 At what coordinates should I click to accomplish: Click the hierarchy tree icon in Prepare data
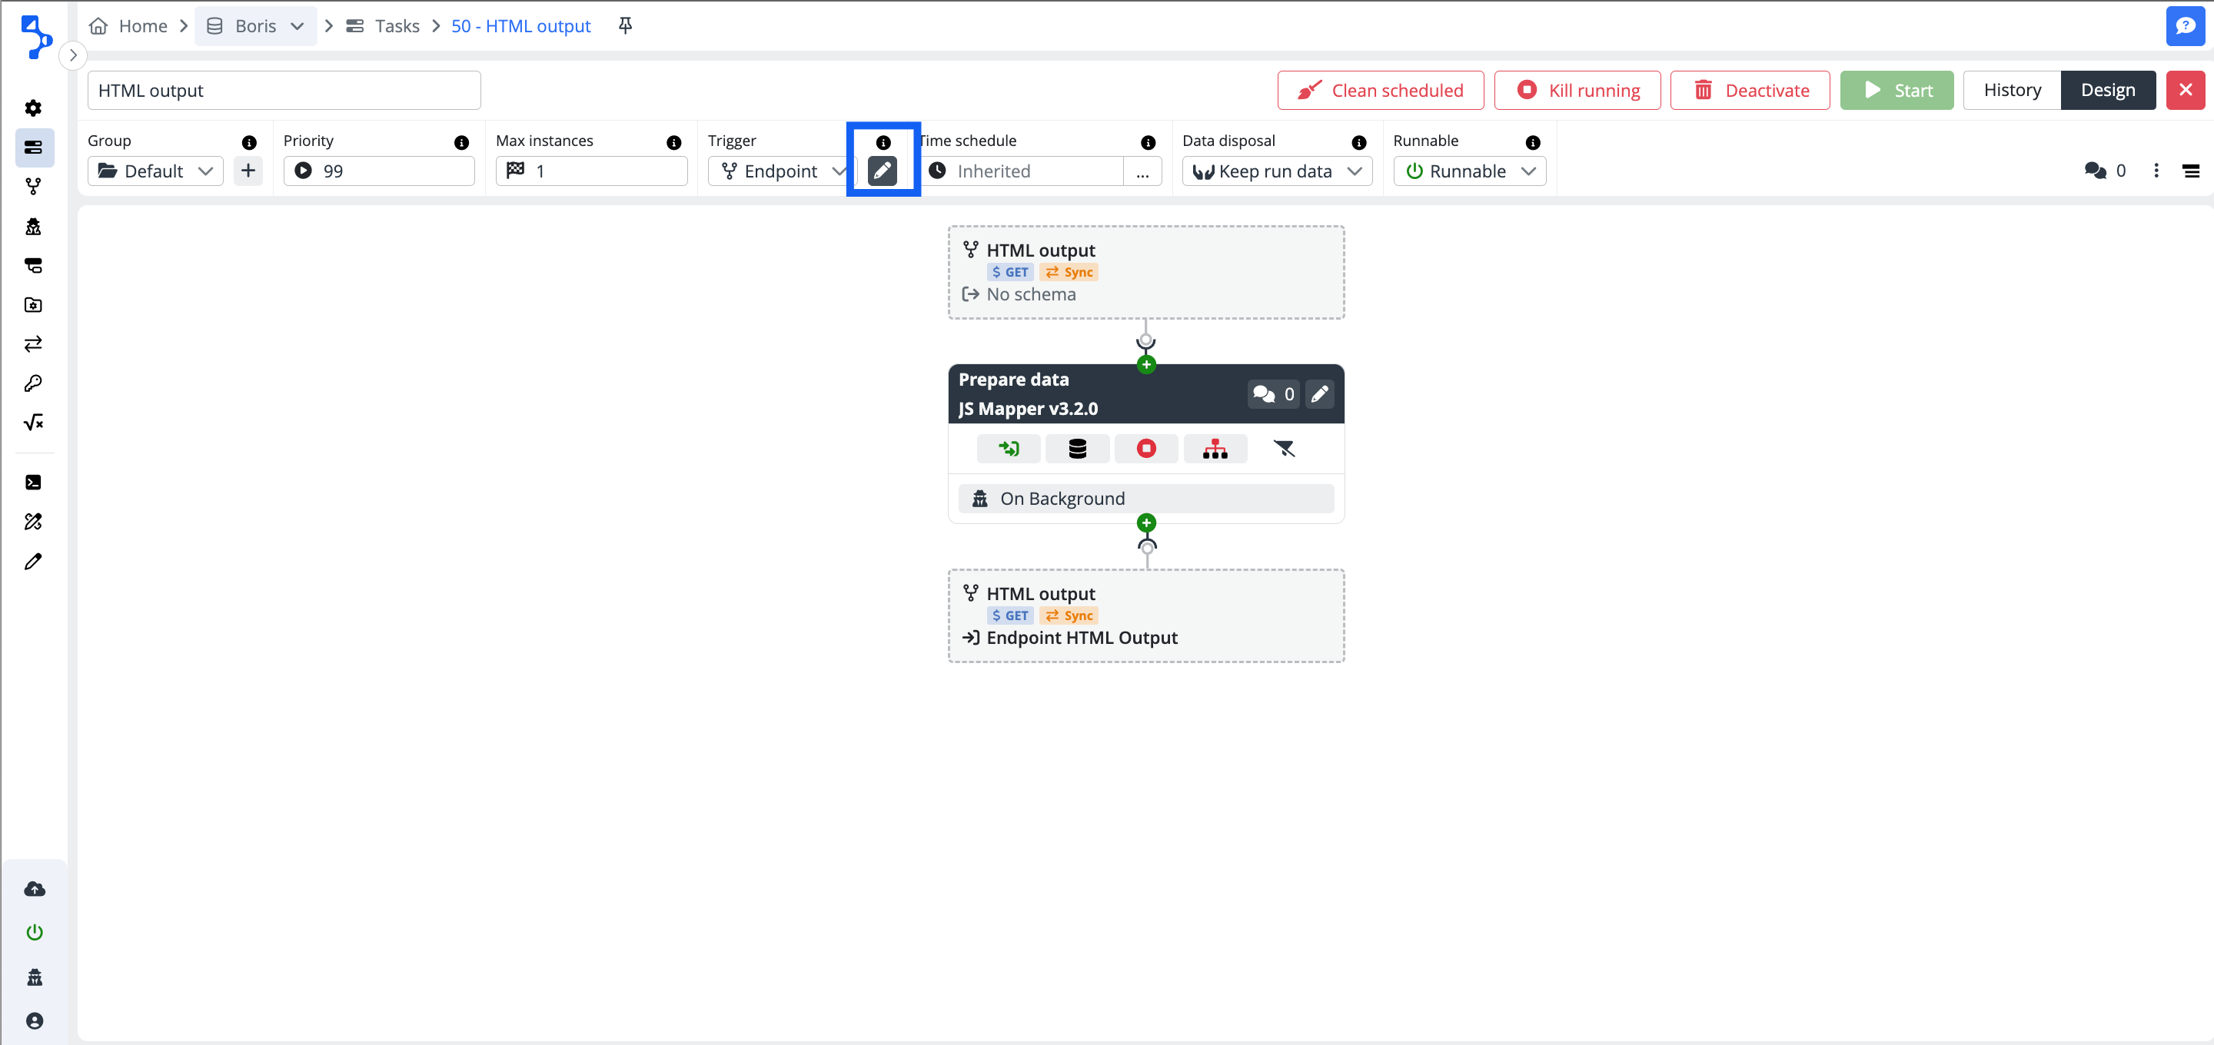pos(1215,449)
